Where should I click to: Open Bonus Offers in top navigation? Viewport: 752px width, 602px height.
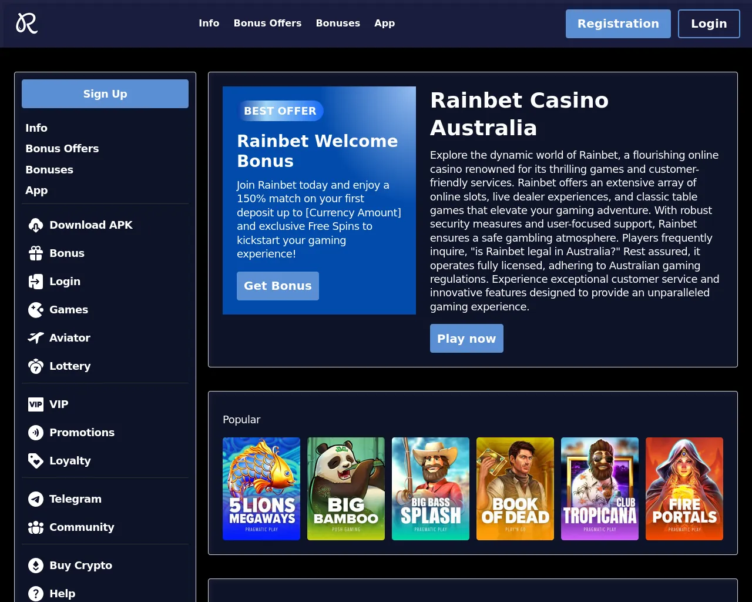pos(267,24)
